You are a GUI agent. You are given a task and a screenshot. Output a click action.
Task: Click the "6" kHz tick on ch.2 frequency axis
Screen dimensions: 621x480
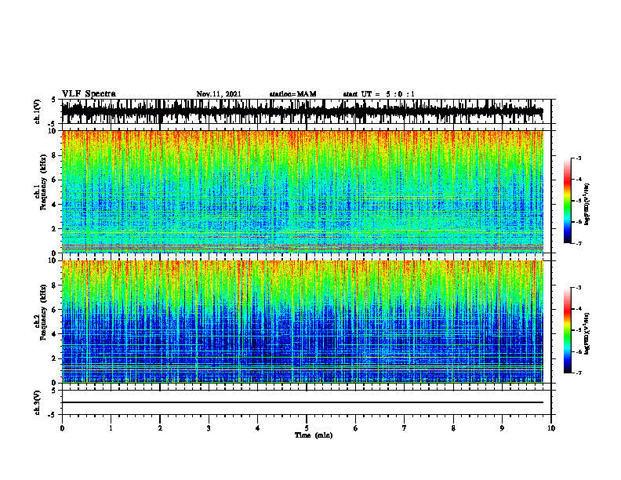coord(54,310)
